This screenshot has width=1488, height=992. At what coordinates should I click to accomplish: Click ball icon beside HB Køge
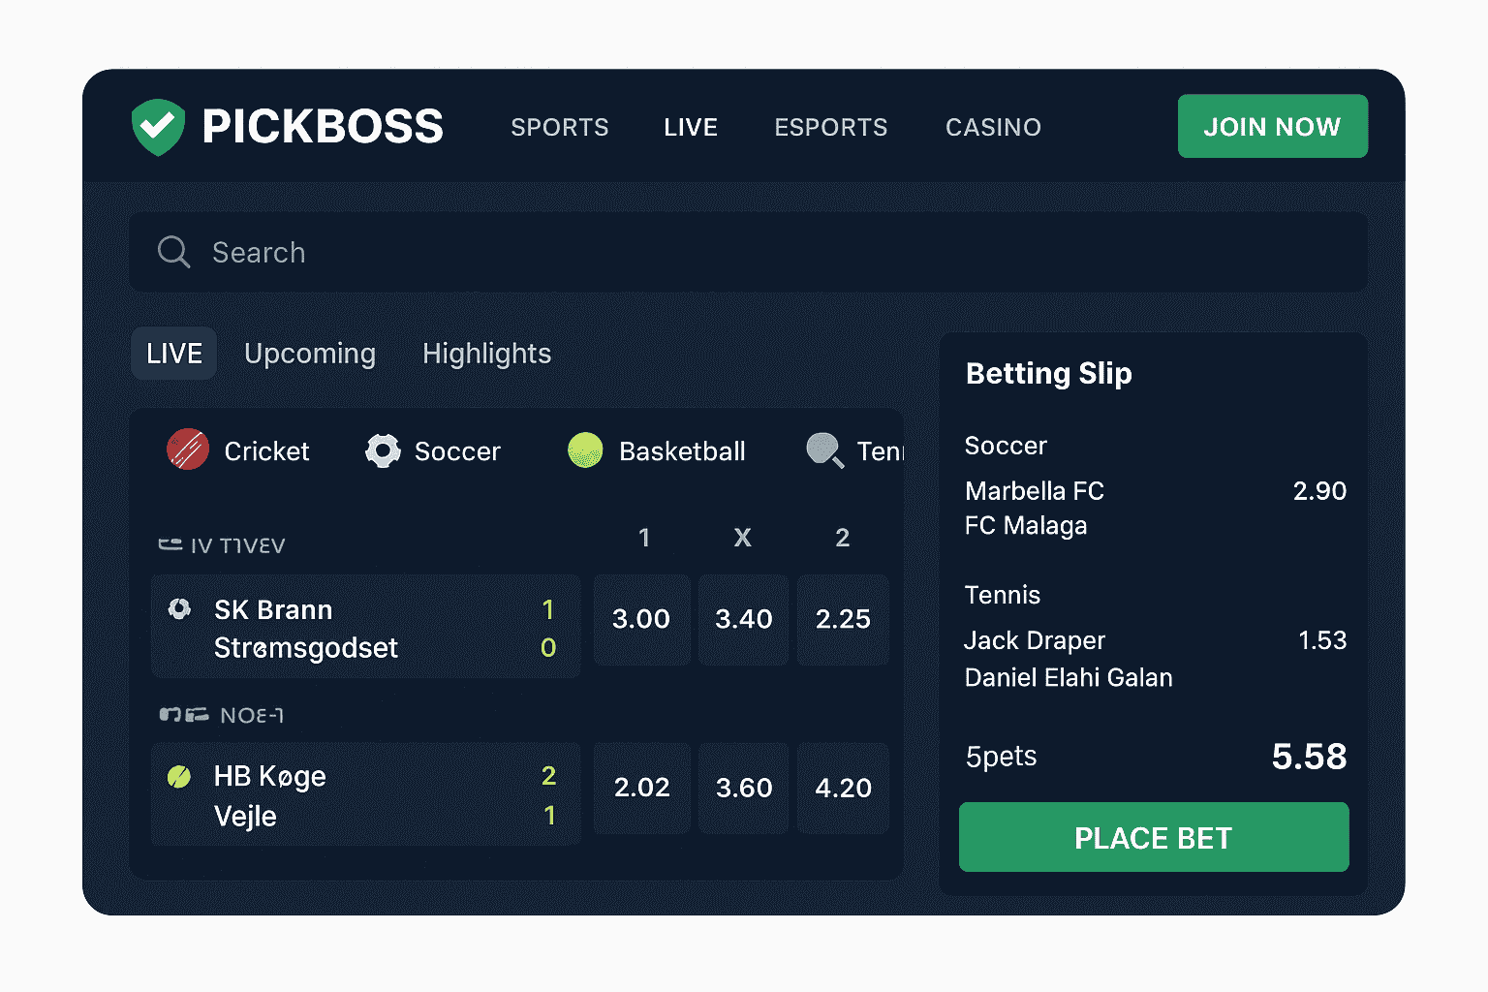(179, 776)
